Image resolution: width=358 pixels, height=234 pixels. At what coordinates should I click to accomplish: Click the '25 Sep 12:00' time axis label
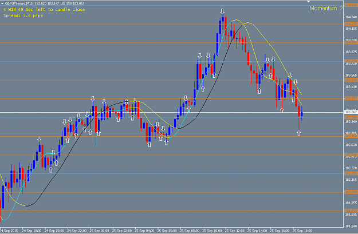click(x=235, y=231)
